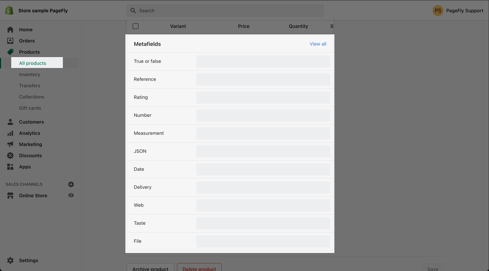Go to Gift cards submenu
The width and height of the screenshot is (489, 271).
pos(30,108)
